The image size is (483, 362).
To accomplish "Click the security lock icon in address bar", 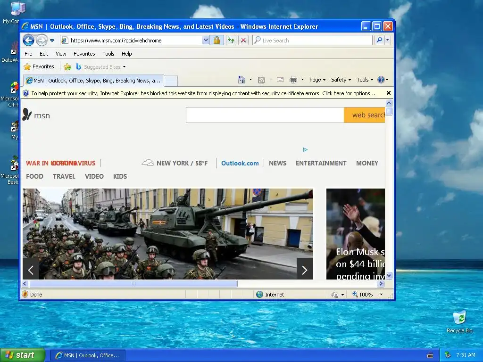I will tap(217, 41).
